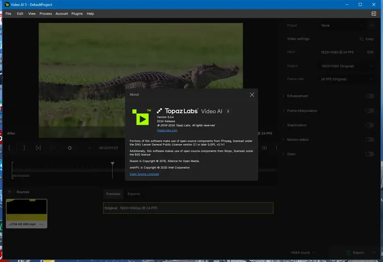Switch to side-by-side compare view icon
Viewport: 383px width, 262px height.
[x=264, y=148]
